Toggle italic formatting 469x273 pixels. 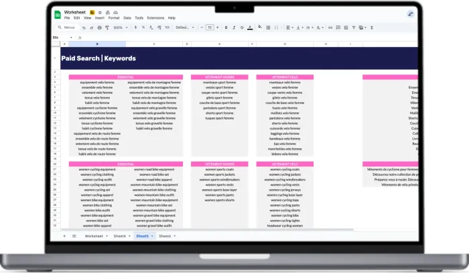(x=234, y=28)
